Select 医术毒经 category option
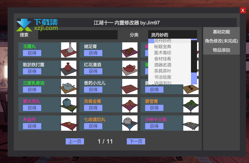This screenshot has width=249, height=163. pos(163,53)
